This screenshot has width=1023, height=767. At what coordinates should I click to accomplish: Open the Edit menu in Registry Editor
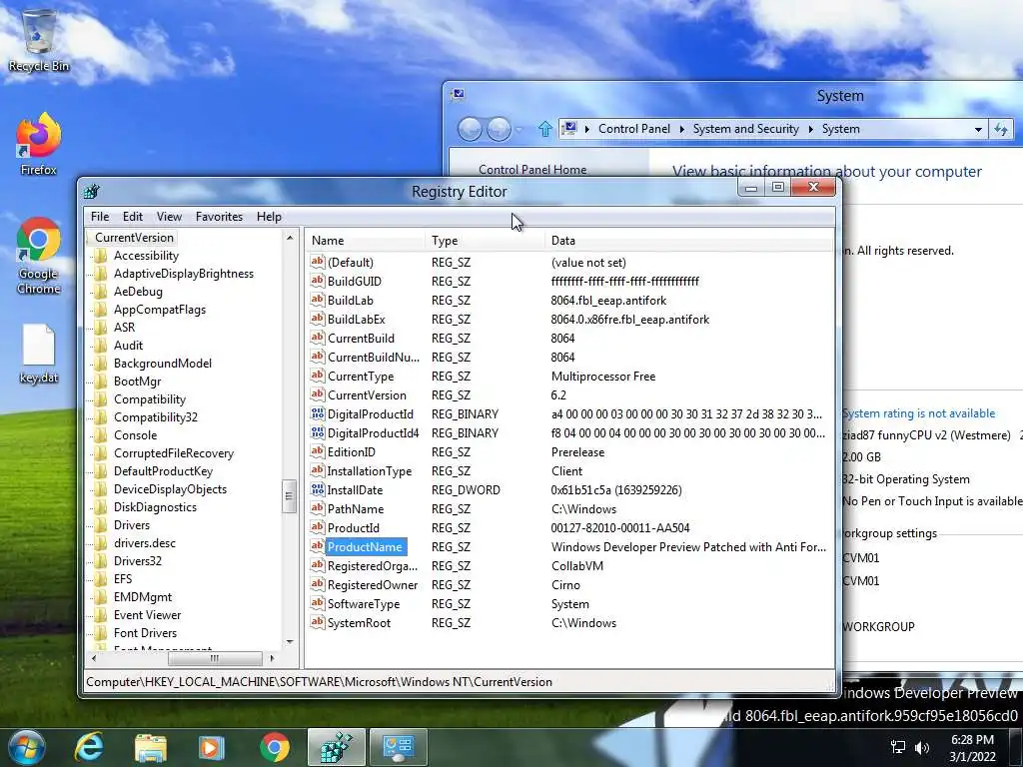(133, 217)
